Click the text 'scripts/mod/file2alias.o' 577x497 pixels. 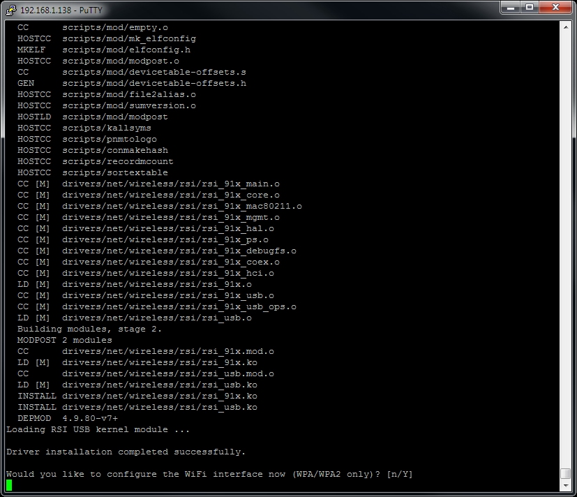pyautogui.click(x=129, y=95)
